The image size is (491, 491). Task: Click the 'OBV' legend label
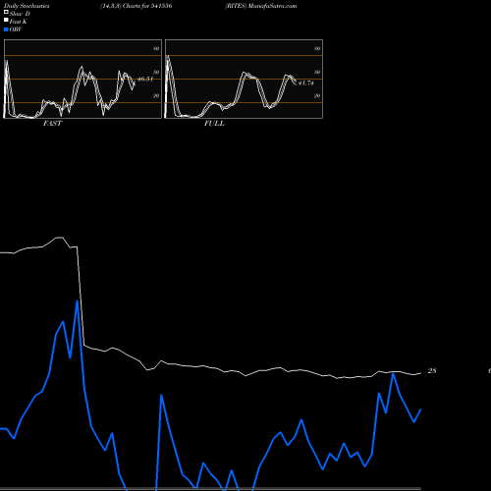[x=16, y=29]
